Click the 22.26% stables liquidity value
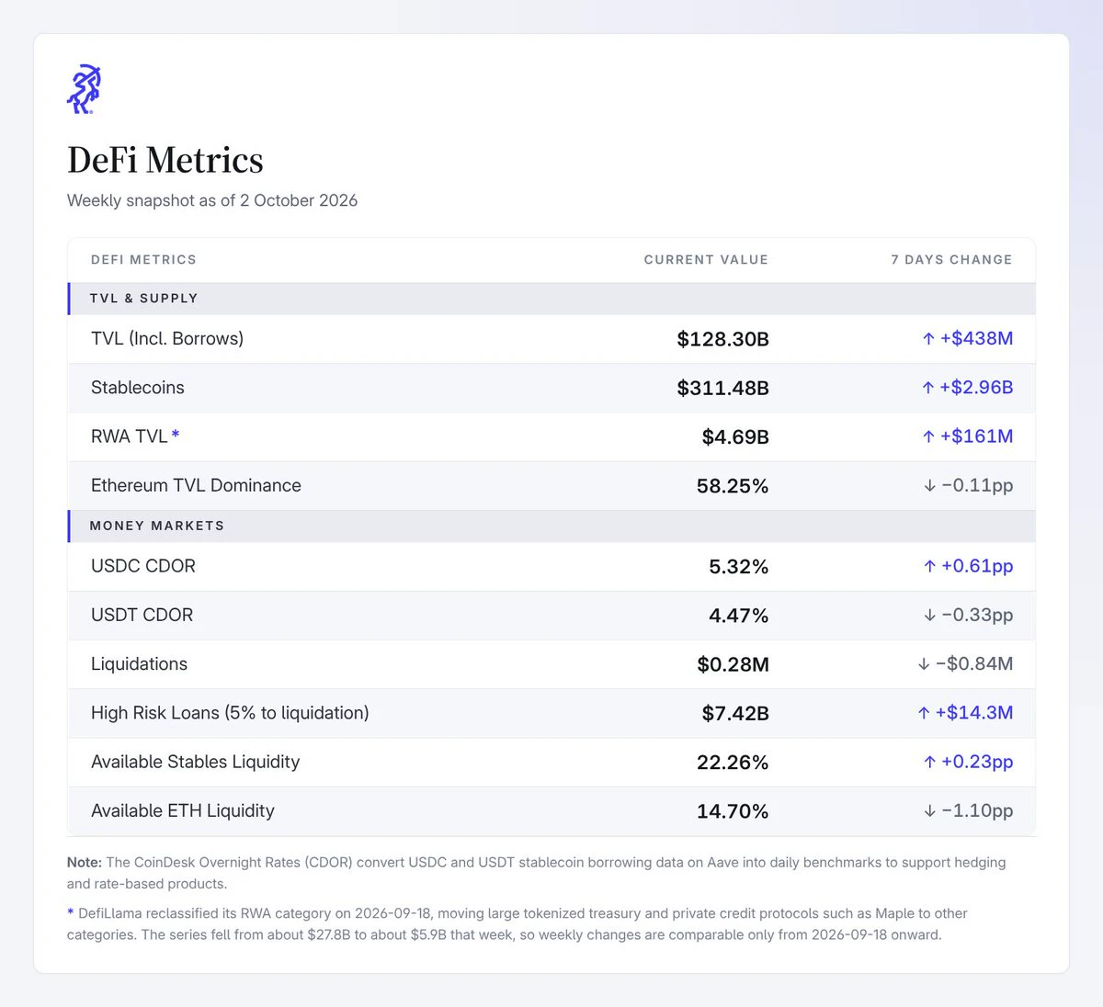This screenshot has width=1103, height=1007. pyautogui.click(x=733, y=763)
